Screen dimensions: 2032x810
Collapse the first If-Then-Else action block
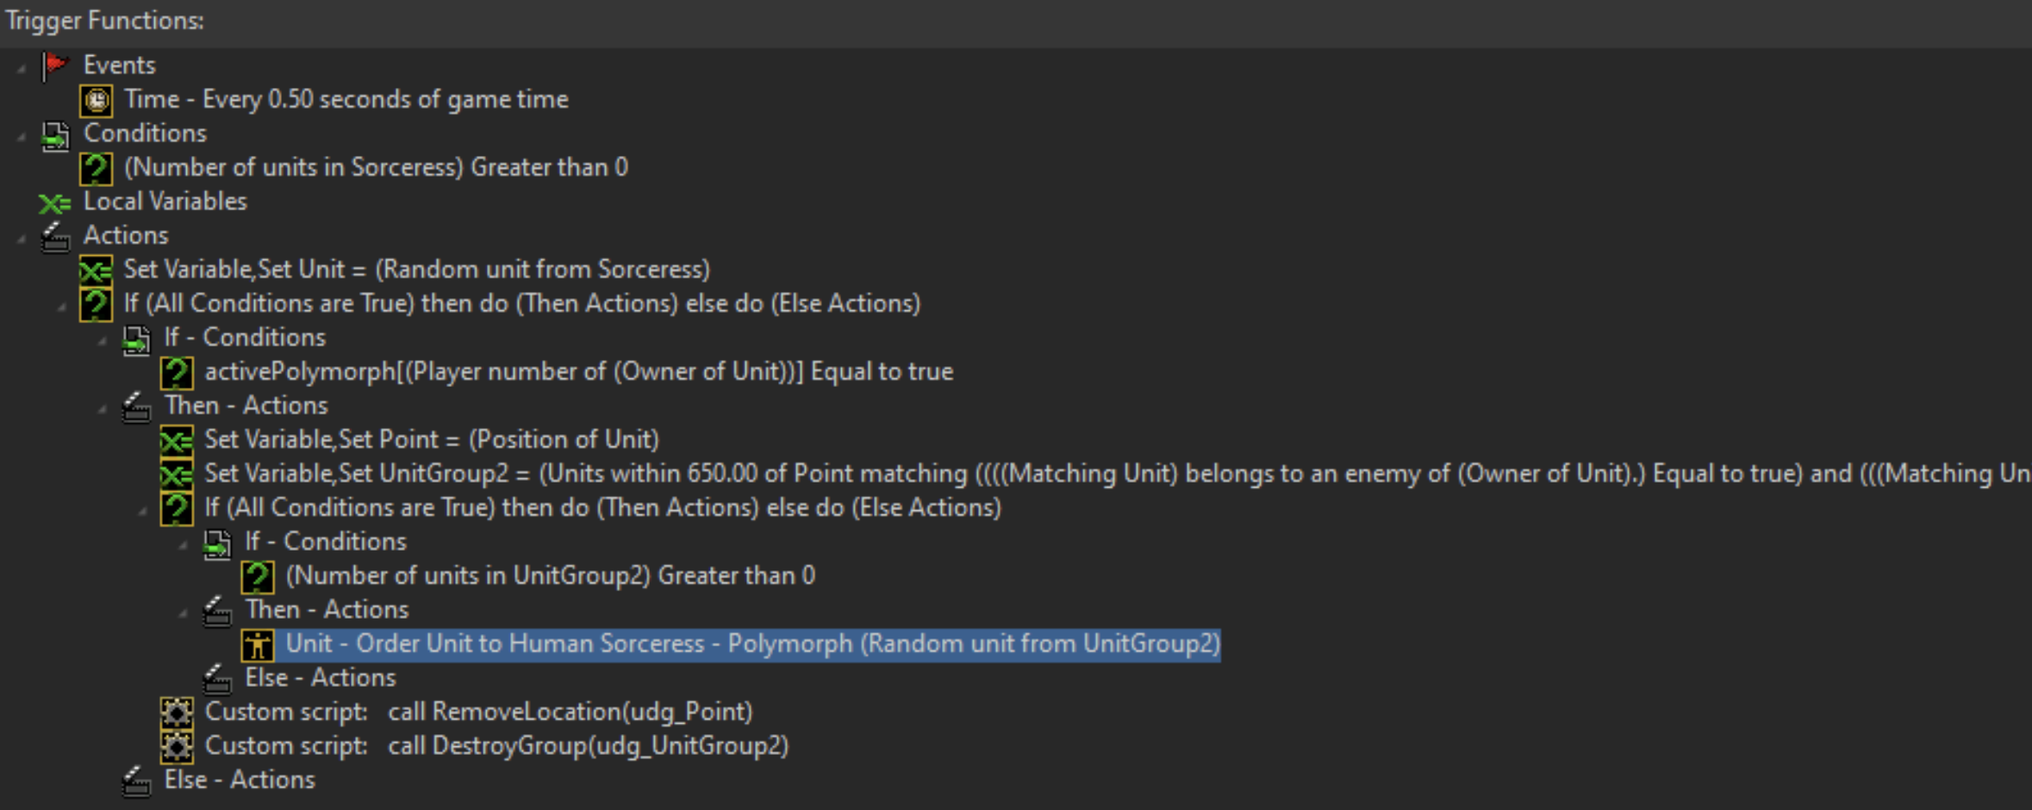pyautogui.click(x=62, y=306)
